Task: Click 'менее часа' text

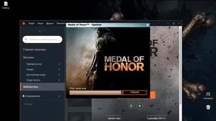Action: [x=114, y=118]
